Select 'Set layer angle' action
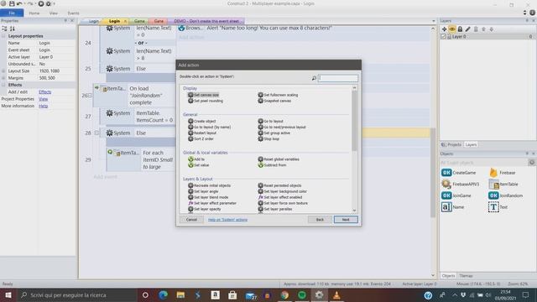This screenshot has width=537, height=302. pos(203,191)
